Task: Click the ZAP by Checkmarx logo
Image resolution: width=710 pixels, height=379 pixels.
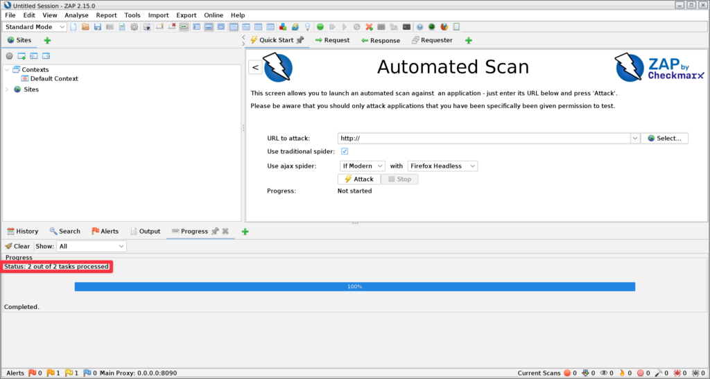Action: point(660,67)
